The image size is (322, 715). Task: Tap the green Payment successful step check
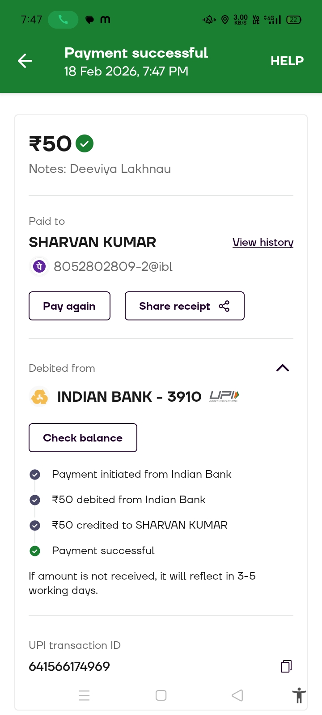(x=35, y=551)
